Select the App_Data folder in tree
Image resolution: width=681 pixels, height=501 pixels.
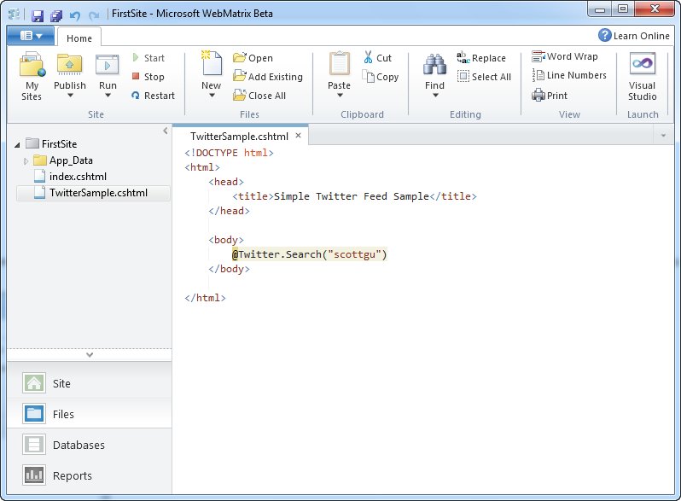[x=63, y=160]
